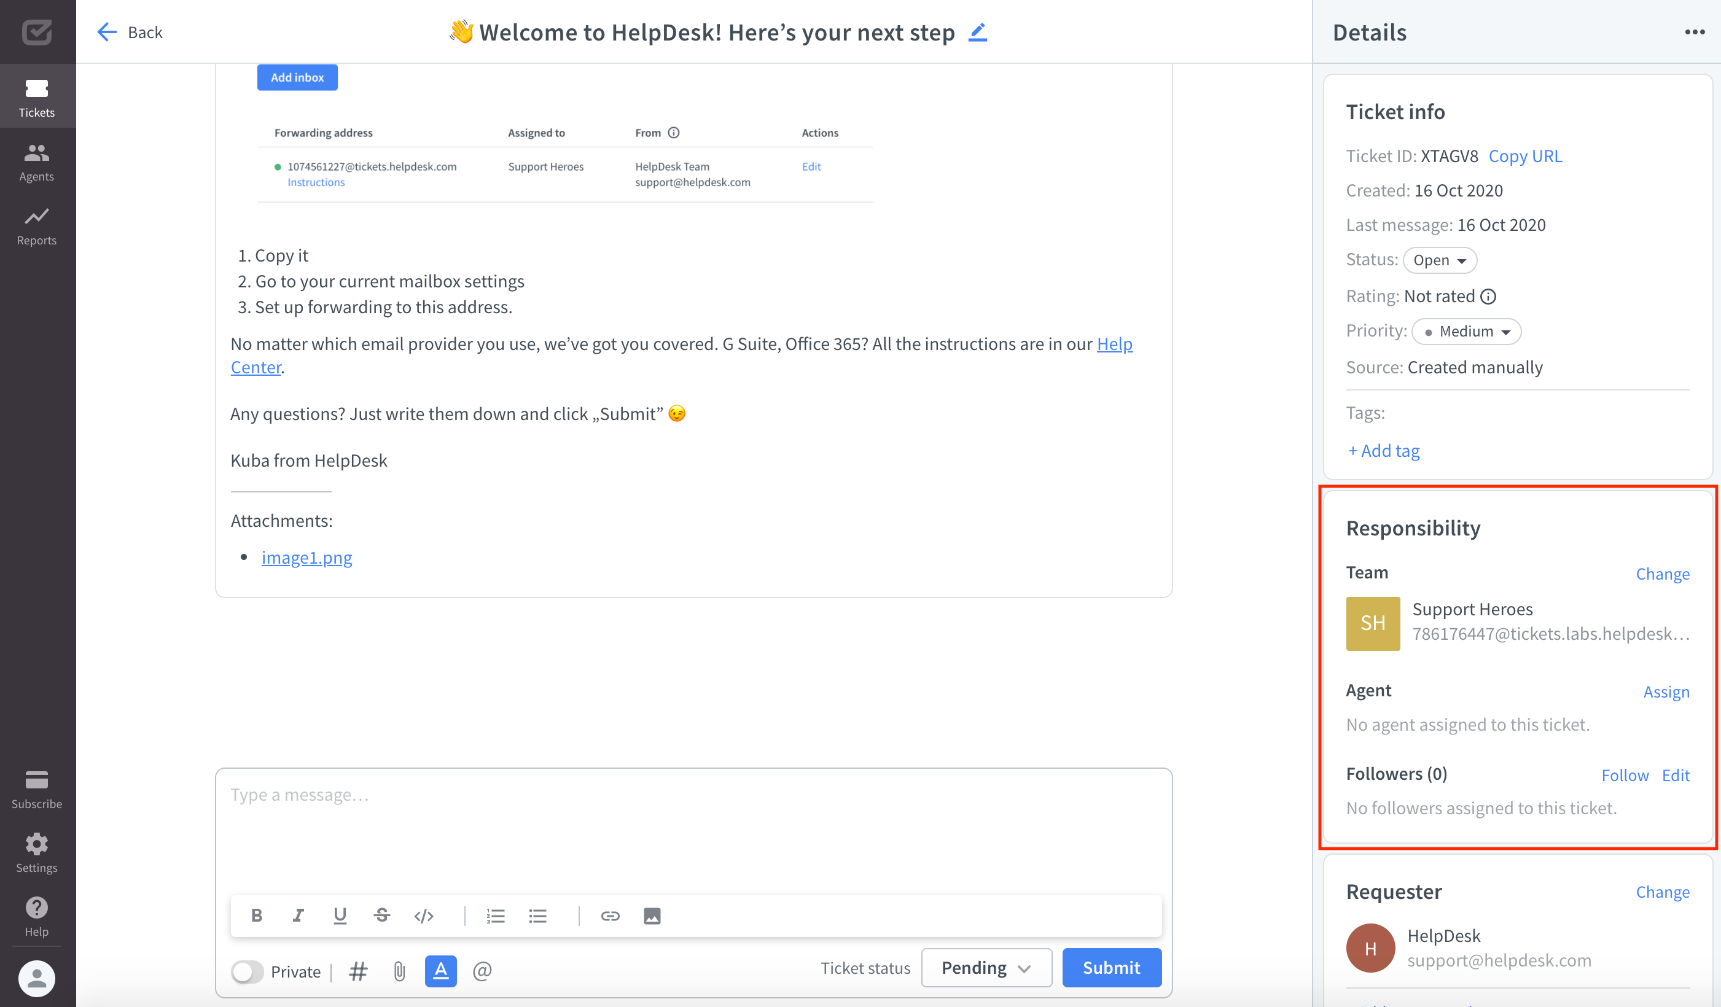1721x1007 pixels.
Task: Insert a numbered list
Action: 496,916
